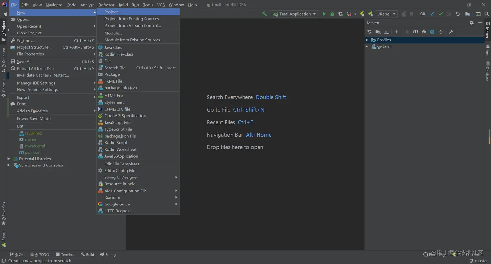Open XML Configuration File submenu

click(x=138, y=191)
